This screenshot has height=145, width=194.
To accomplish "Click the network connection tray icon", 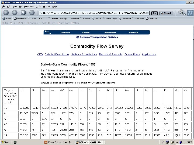I will 163,142.
